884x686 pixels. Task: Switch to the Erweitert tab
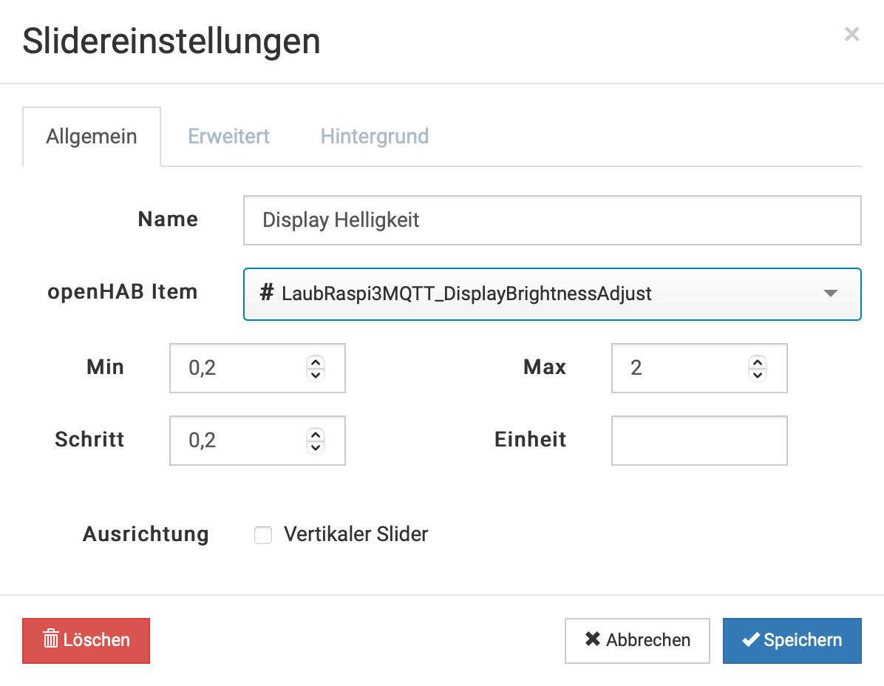(228, 137)
